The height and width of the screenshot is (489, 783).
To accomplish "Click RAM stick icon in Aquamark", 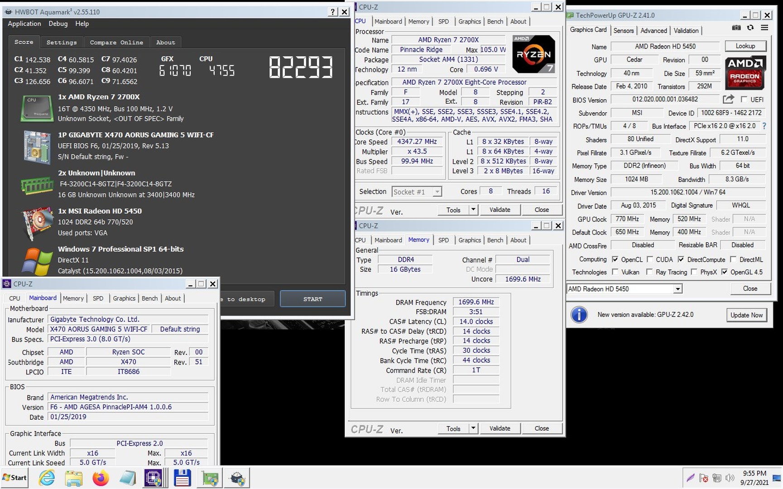I will tap(37, 185).
